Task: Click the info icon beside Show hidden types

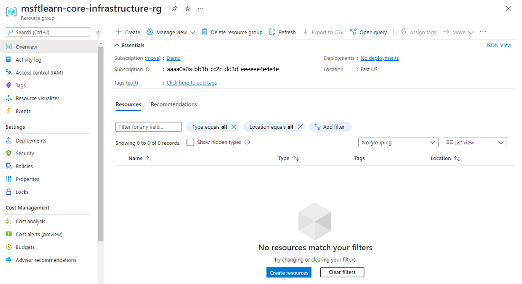Action: tap(247, 142)
